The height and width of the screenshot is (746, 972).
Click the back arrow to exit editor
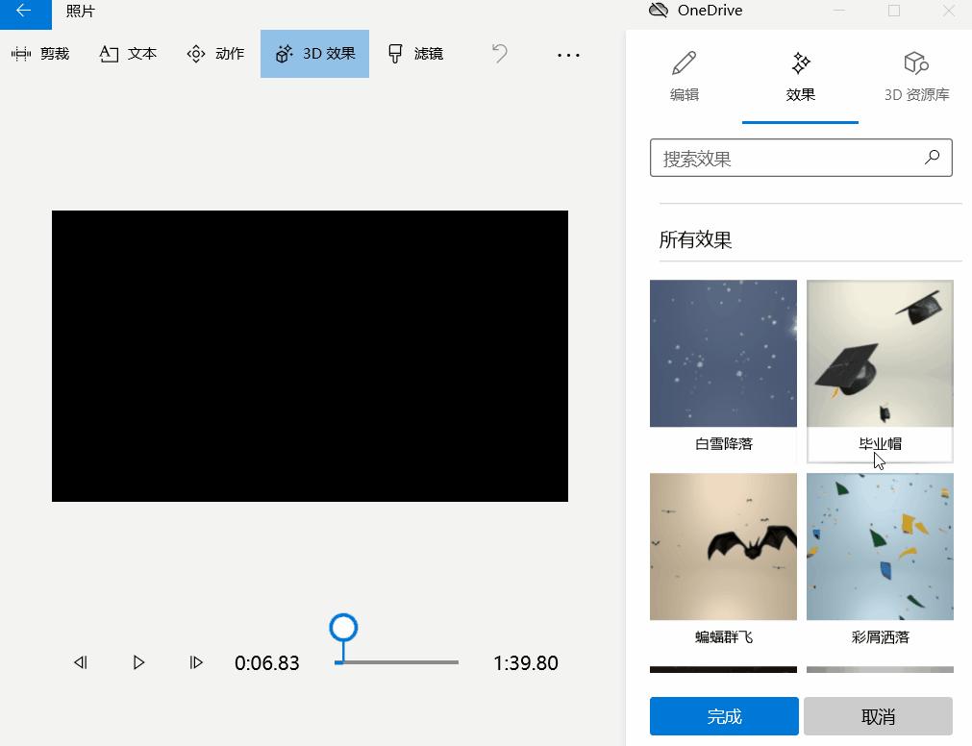click(22, 12)
